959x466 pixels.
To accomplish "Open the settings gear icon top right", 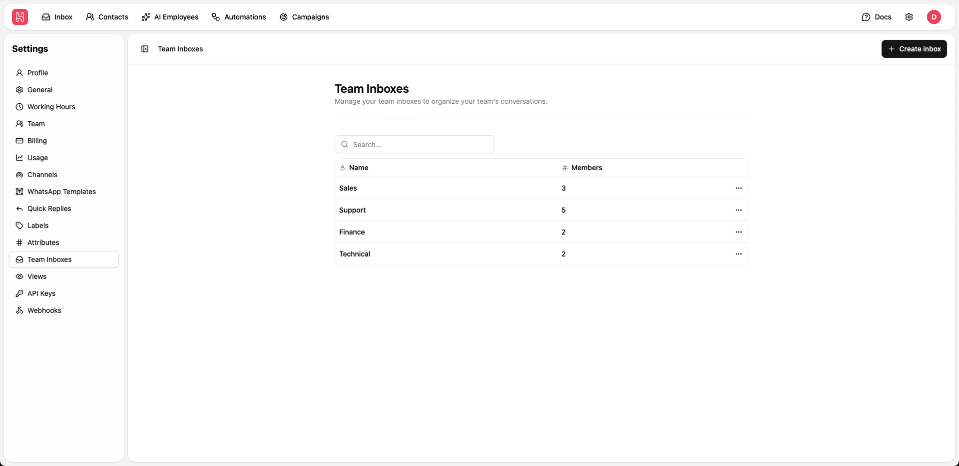I will click(x=909, y=16).
